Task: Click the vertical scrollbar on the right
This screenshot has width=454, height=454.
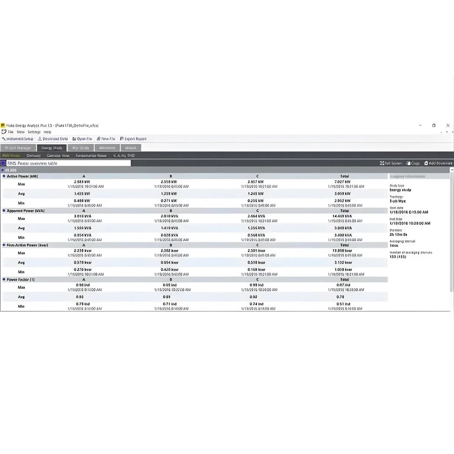Action: (451, 227)
